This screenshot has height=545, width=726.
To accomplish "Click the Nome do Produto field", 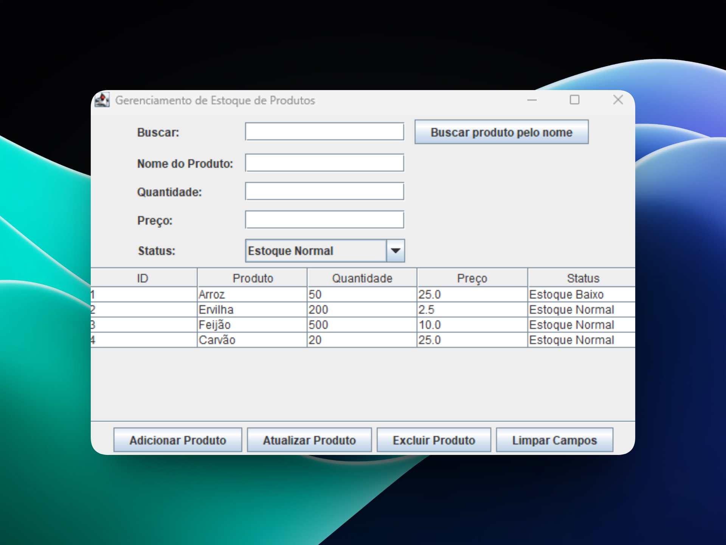I will pos(324,163).
